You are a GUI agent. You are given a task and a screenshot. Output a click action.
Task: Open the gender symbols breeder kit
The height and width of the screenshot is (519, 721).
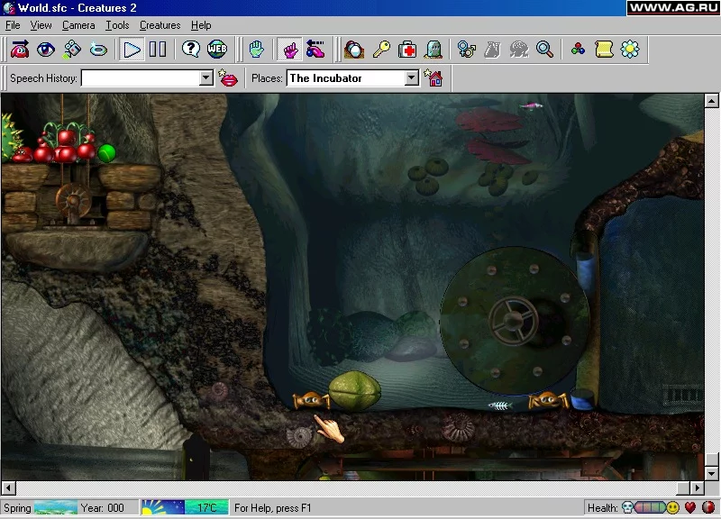point(466,50)
